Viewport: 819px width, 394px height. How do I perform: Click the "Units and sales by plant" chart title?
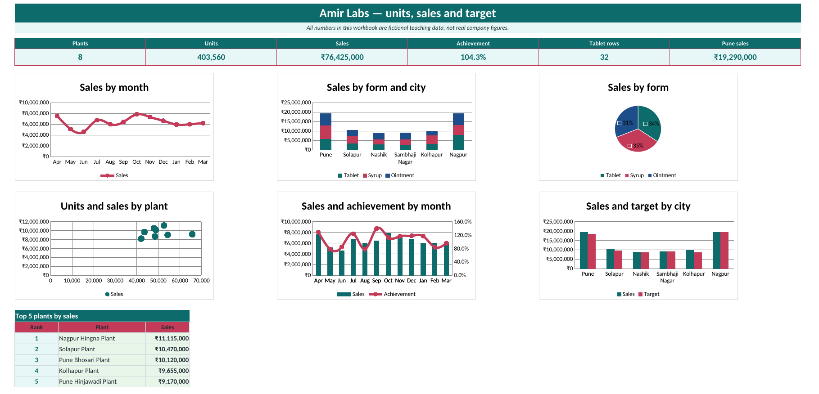[x=114, y=206]
